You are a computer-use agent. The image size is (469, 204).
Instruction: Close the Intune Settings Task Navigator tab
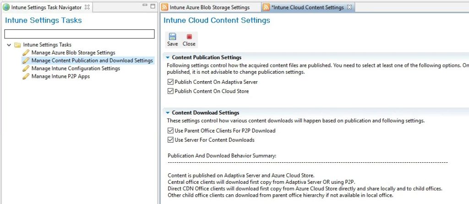(87, 7)
